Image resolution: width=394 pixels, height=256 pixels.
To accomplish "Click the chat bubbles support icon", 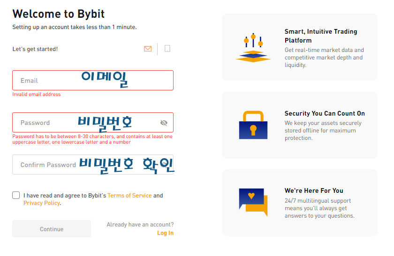I will click(253, 202).
